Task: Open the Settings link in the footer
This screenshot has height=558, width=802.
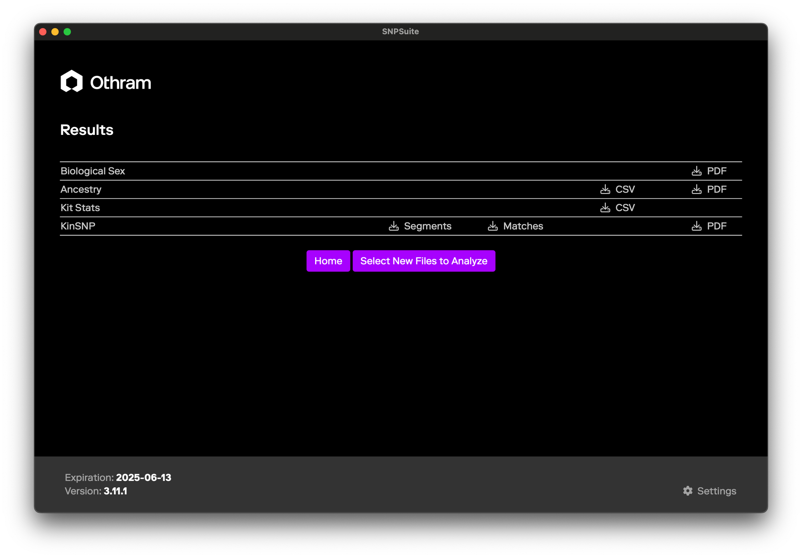Action: pos(716,491)
